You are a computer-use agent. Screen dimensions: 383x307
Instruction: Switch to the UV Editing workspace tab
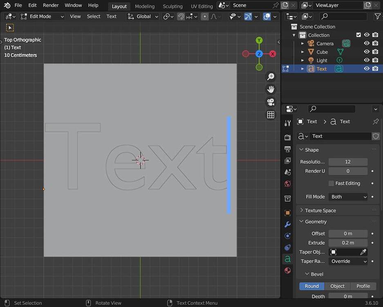tap(202, 7)
